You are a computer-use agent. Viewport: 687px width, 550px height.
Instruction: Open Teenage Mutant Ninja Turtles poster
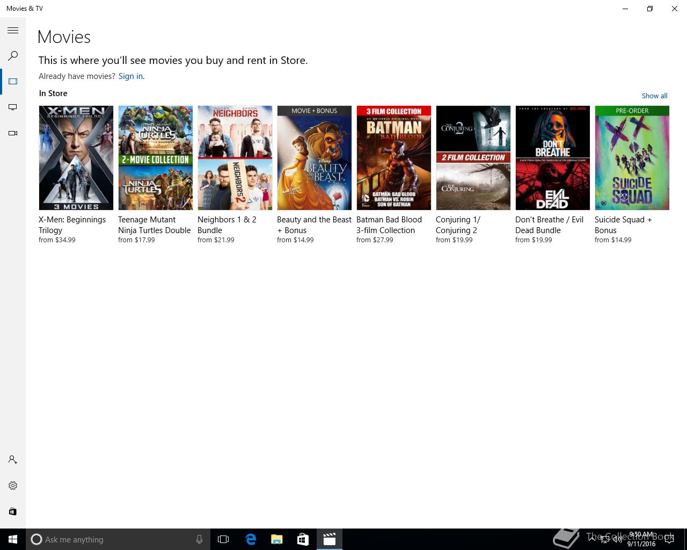click(156, 158)
